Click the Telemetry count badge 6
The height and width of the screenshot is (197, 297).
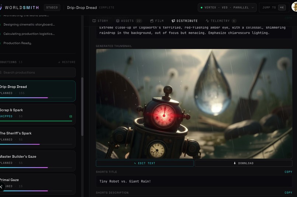234,21
